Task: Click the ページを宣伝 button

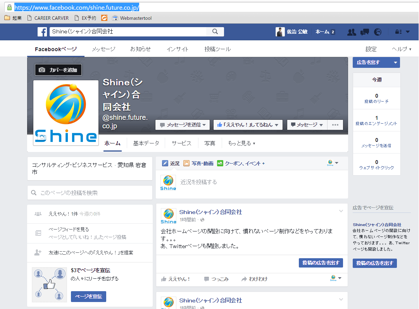Action: point(88,297)
